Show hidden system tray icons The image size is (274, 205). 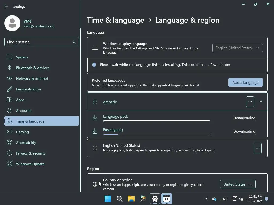pyautogui.click(x=206, y=199)
